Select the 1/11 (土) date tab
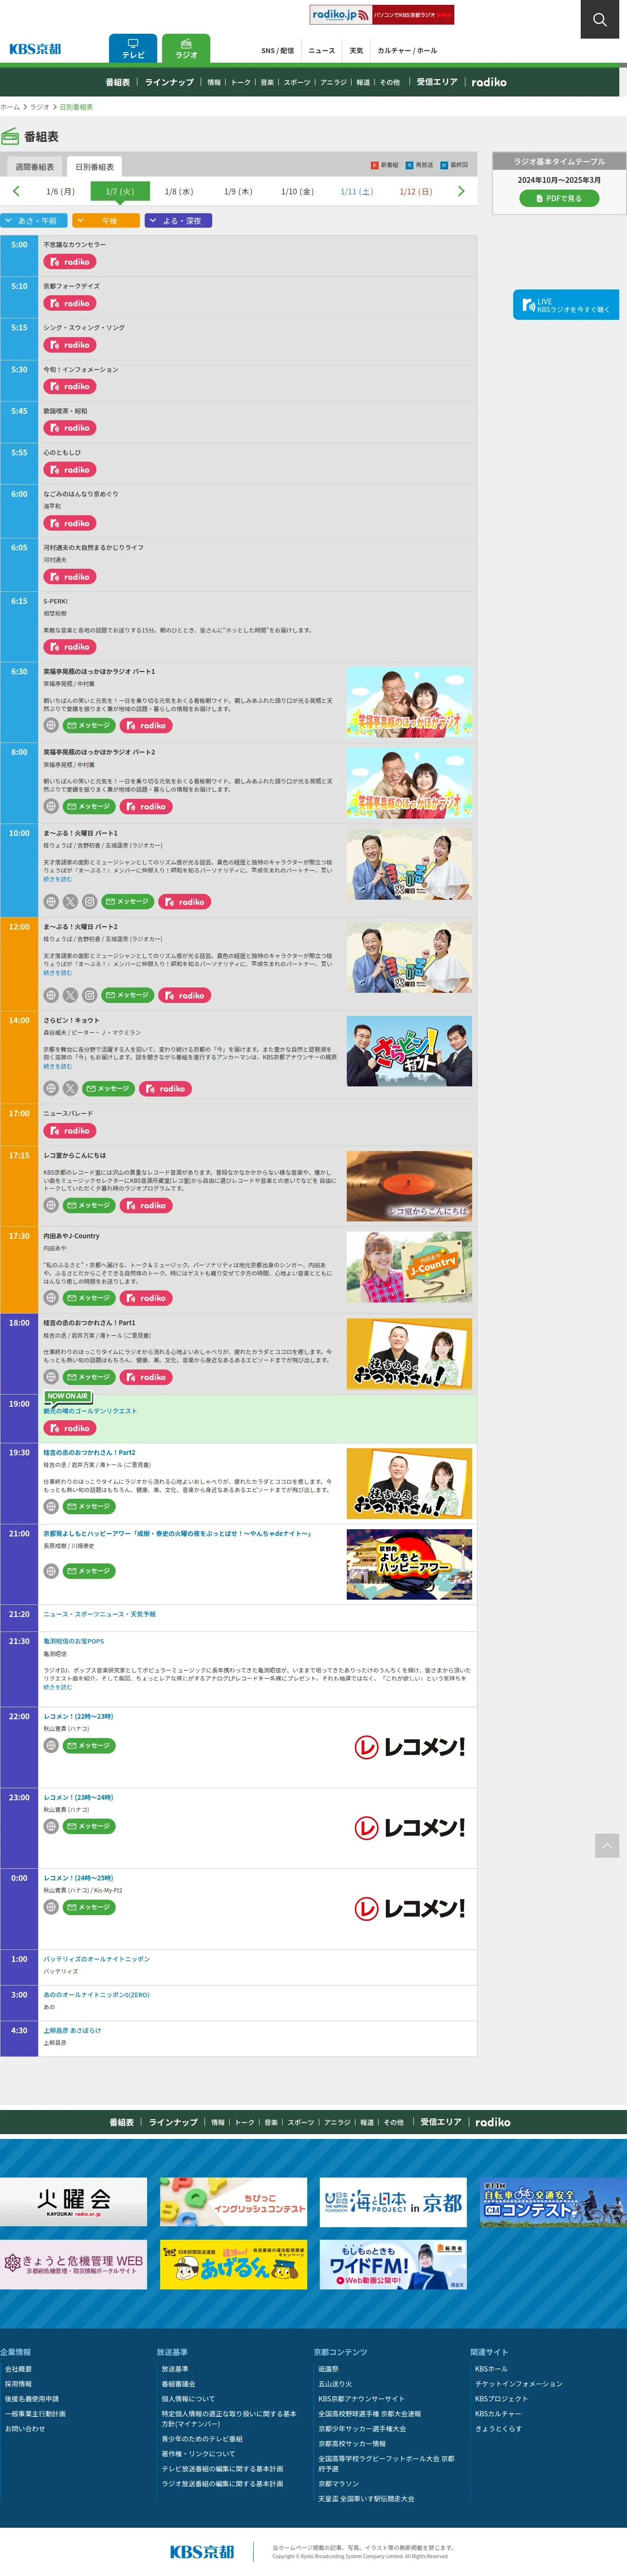This screenshot has height=2576, width=627. click(357, 191)
